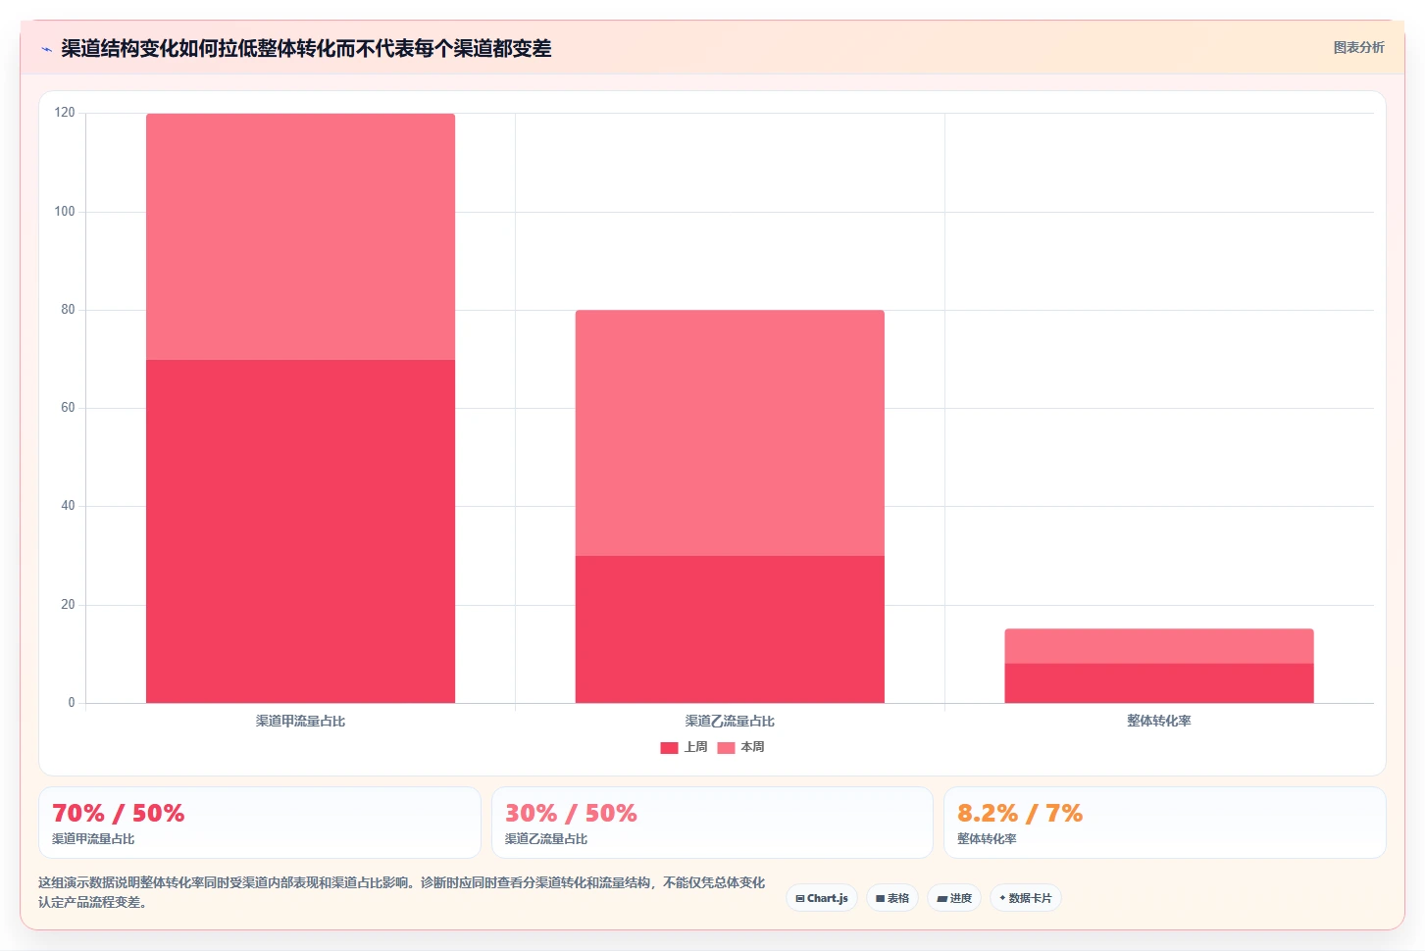This screenshot has width=1425, height=951.
Task: Click the 进度 tag chip
Action: [954, 898]
